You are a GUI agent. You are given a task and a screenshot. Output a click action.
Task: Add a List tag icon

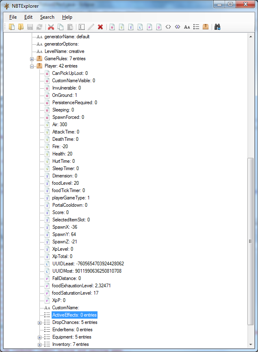tap(196, 27)
